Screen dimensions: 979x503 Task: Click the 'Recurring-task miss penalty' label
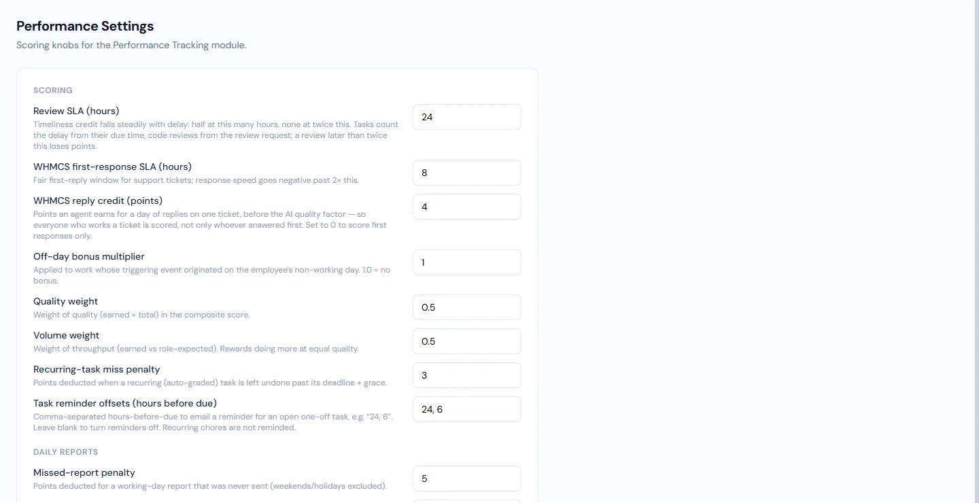[x=97, y=369]
